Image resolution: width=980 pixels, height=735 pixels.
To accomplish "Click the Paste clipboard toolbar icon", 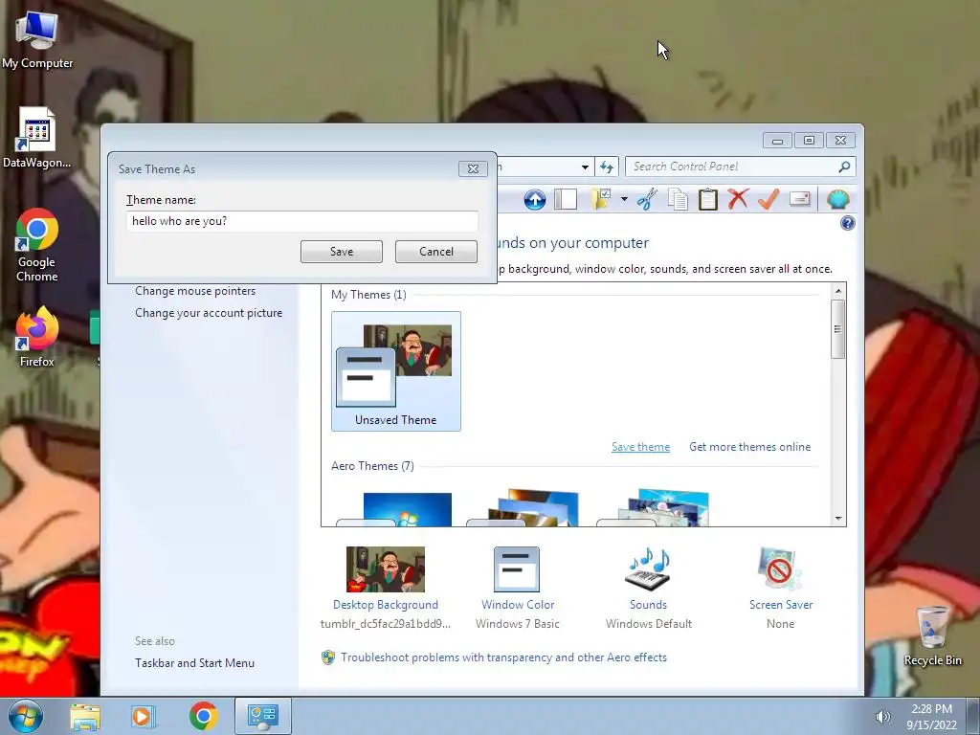I will pyautogui.click(x=707, y=200).
